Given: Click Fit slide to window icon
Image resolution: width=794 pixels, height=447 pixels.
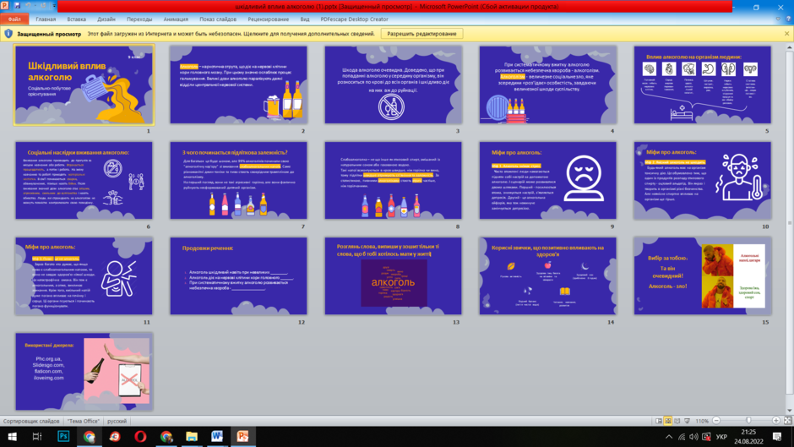Looking at the screenshot, I should tap(787, 421).
